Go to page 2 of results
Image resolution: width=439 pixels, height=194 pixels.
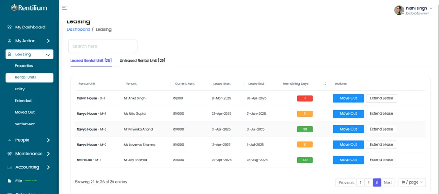[x=368, y=182]
